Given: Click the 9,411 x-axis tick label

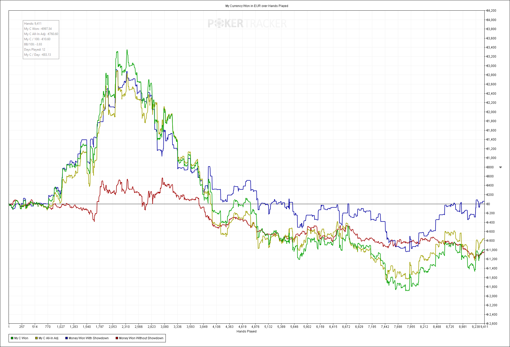Looking at the screenshot, I should point(484,327).
